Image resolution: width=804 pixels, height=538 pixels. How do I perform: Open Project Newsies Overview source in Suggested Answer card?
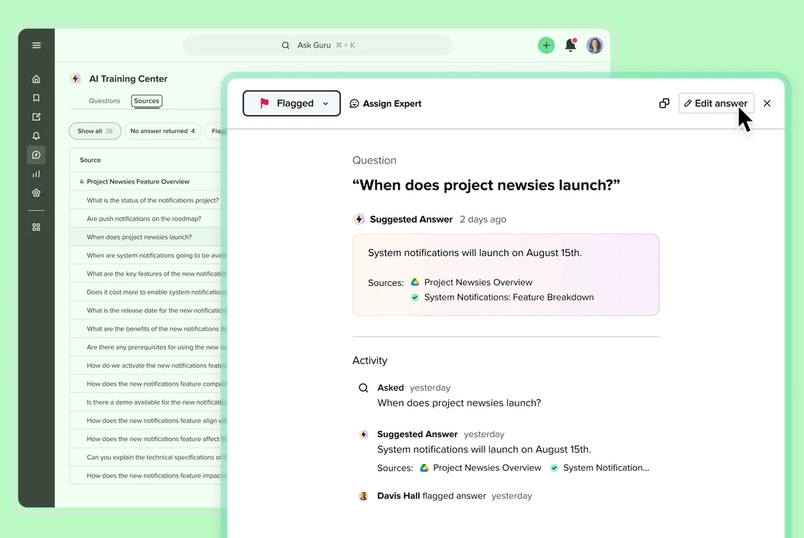click(471, 282)
